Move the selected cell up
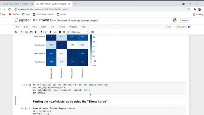 pos(41,32)
